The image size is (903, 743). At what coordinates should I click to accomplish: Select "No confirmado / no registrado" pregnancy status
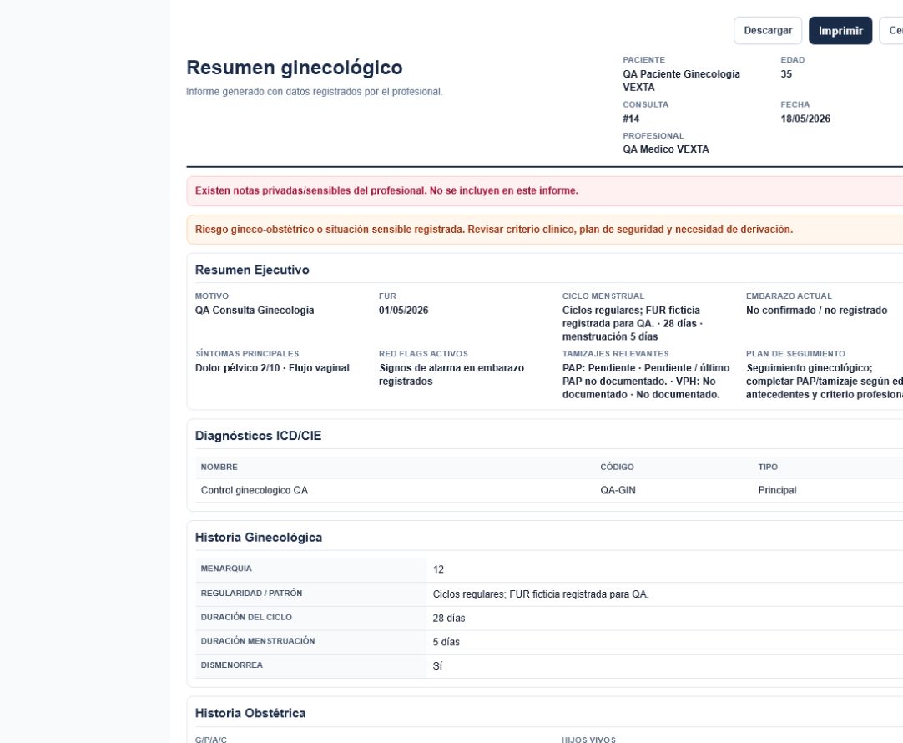[816, 311]
